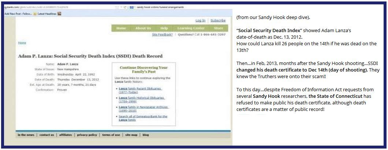
Task: Select date of death 'Thursday December 13, 2012'
Action: (x=78, y=80)
